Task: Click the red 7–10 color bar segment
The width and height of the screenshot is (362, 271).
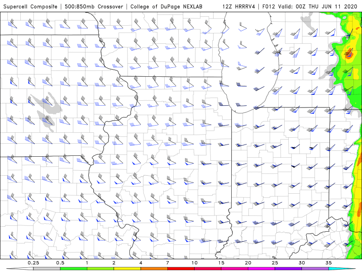Action: coord(181,269)
